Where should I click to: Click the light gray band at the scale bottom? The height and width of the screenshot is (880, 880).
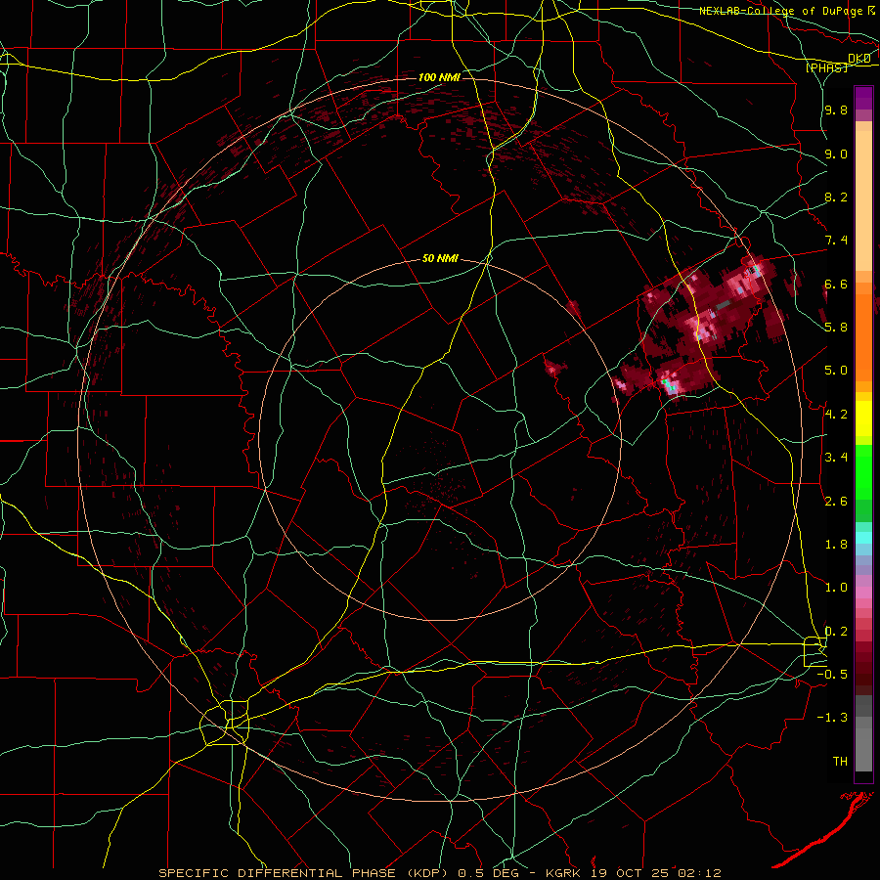click(863, 749)
